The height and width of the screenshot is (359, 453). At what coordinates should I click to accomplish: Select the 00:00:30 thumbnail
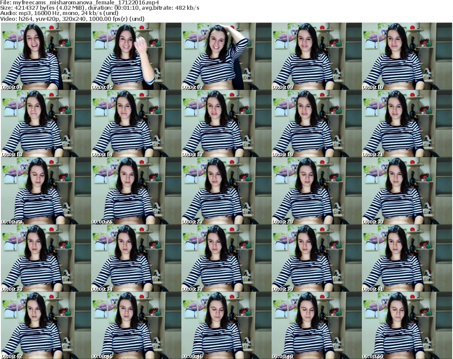407,191
